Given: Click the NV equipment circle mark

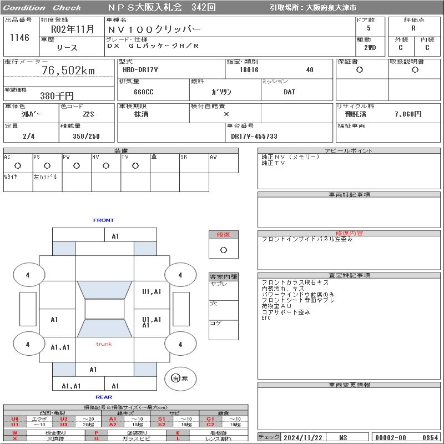Looking at the screenshot, I should [x=106, y=165].
